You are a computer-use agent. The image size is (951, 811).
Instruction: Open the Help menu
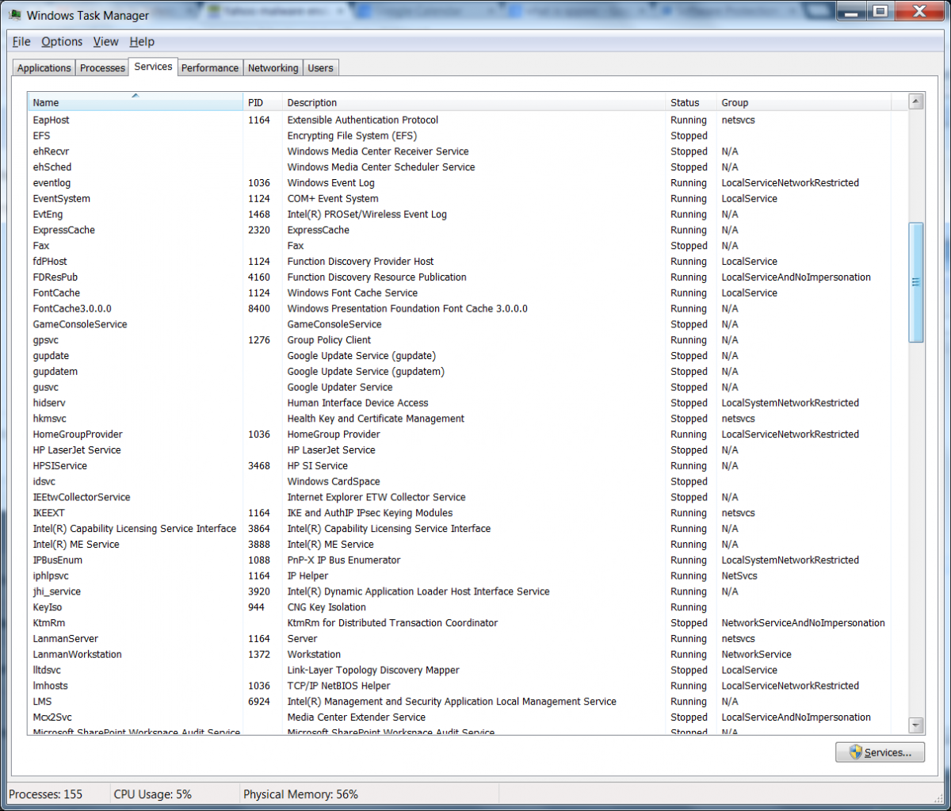click(x=142, y=42)
